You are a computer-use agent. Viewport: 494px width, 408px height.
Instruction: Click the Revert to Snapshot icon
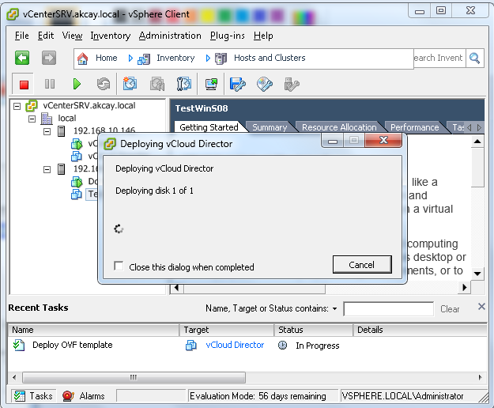pos(157,84)
